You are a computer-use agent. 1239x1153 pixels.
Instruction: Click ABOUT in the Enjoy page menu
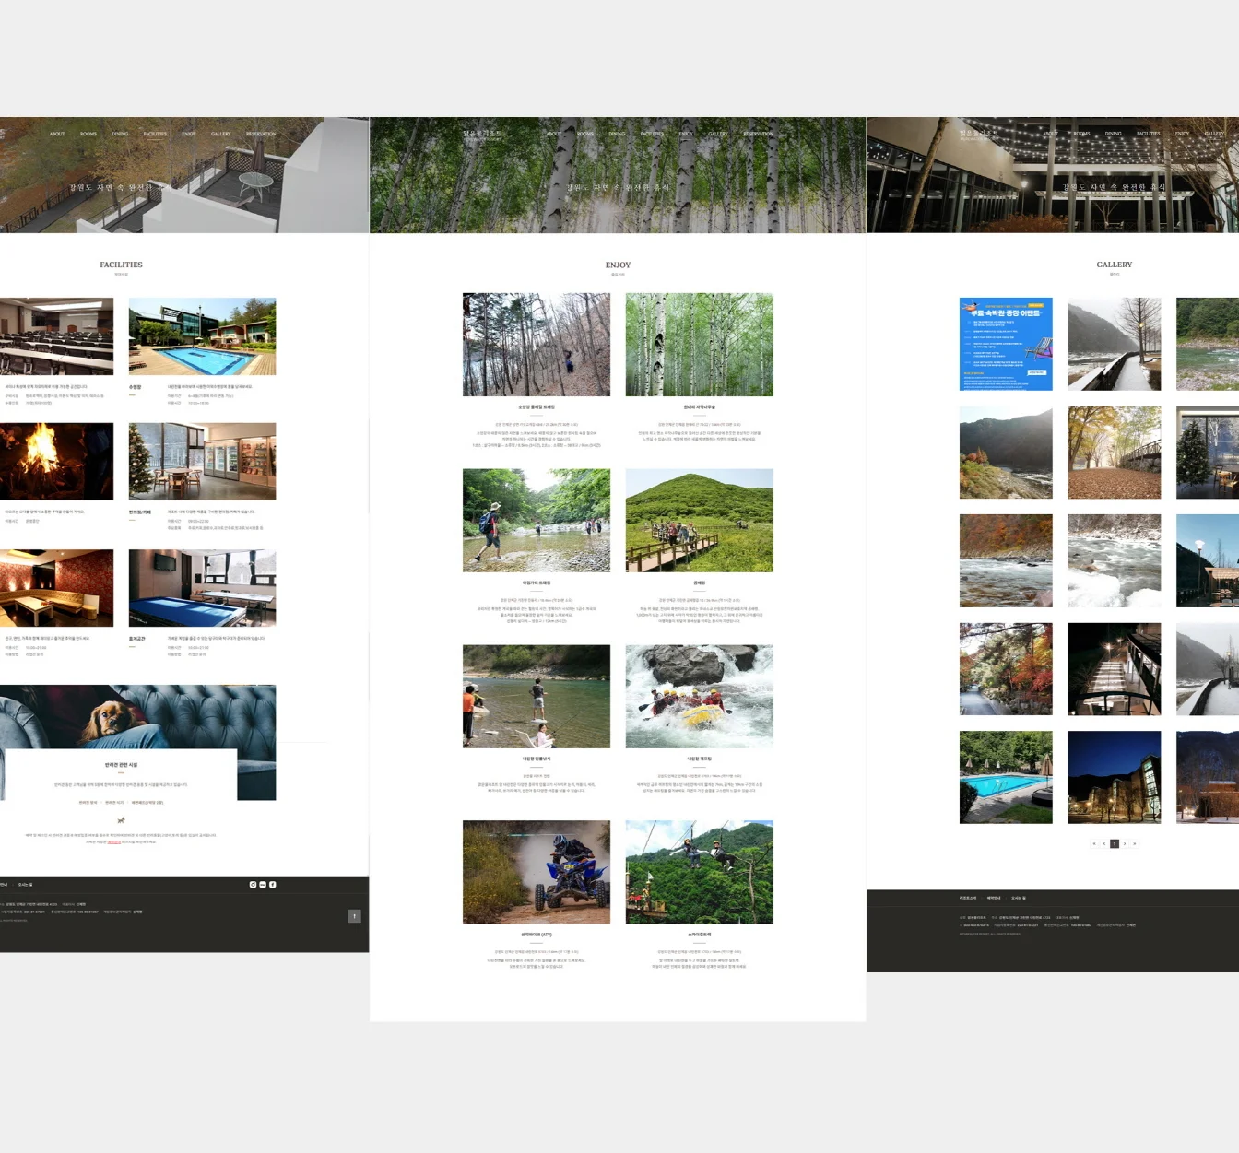[554, 134]
